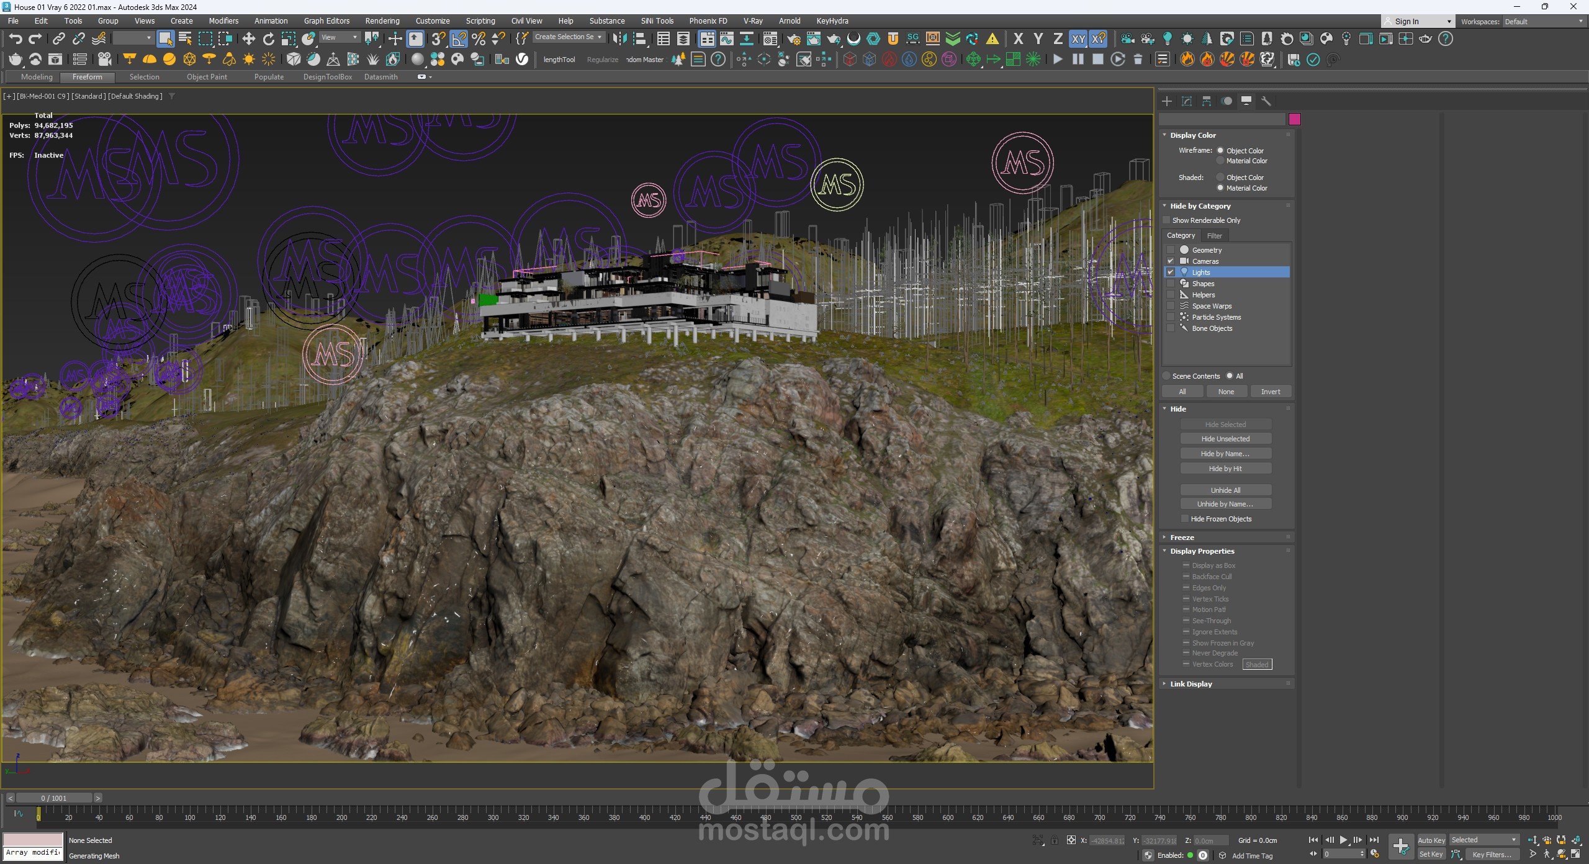Expand the Freeze rollout
This screenshot has width=1589, height=864.
pyautogui.click(x=1182, y=538)
